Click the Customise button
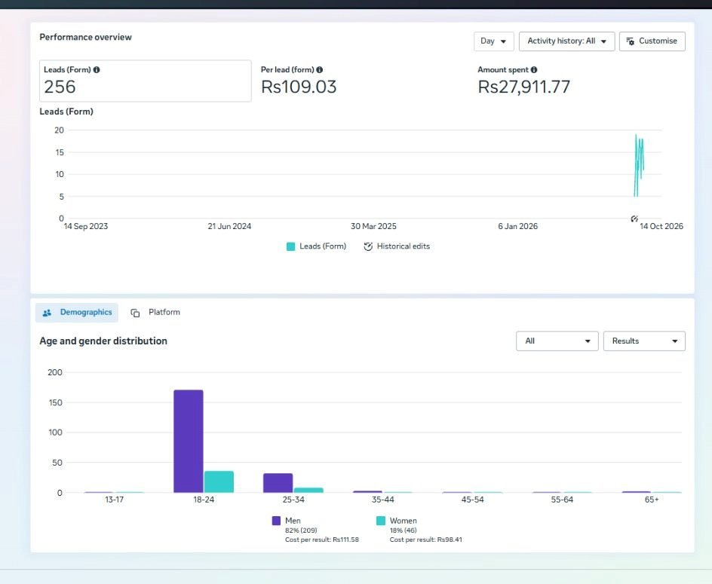The width and height of the screenshot is (712, 584). [x=652, y=41]
